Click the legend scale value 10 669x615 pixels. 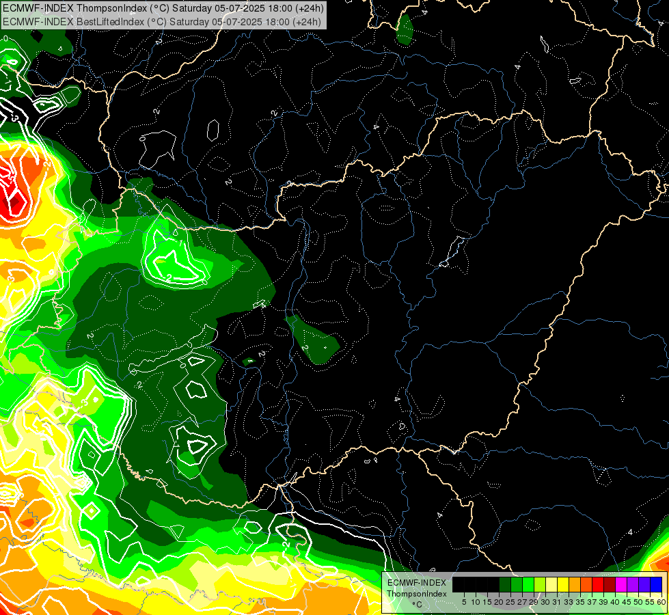(476, 602)
